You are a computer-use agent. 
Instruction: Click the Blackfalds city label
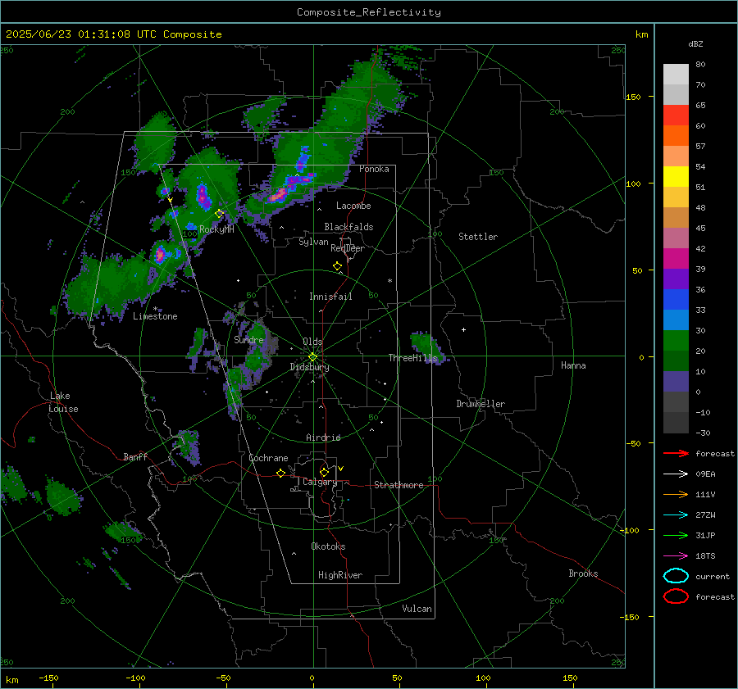pos(348,227)
